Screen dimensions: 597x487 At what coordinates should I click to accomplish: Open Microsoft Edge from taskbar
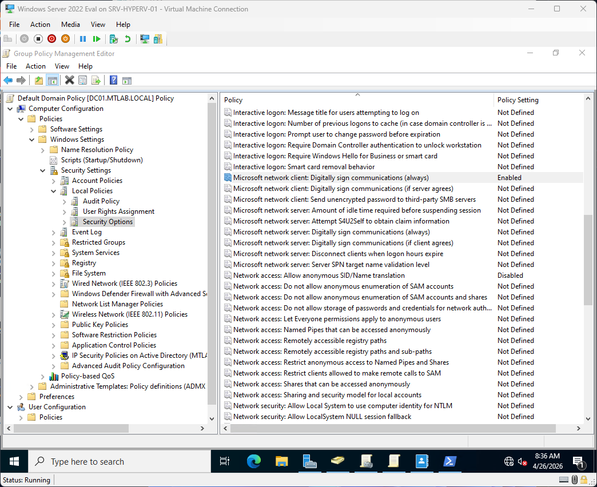(253, 461)
